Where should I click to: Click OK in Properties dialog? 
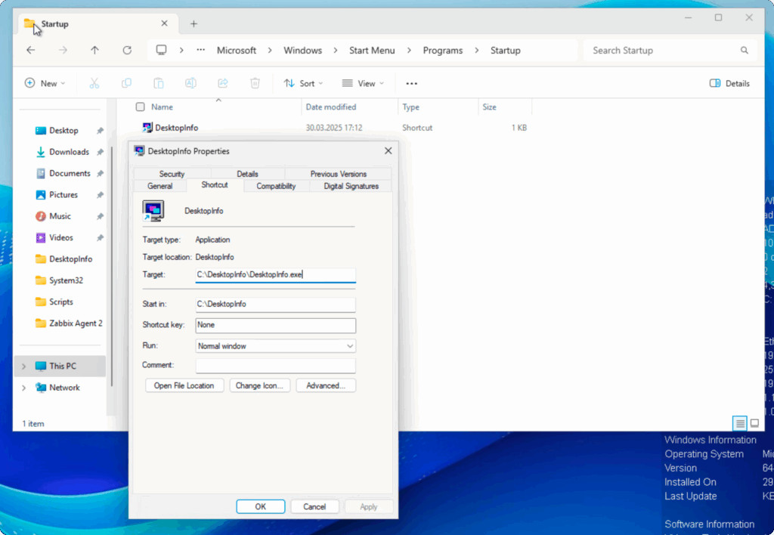[x=261, y=506]
